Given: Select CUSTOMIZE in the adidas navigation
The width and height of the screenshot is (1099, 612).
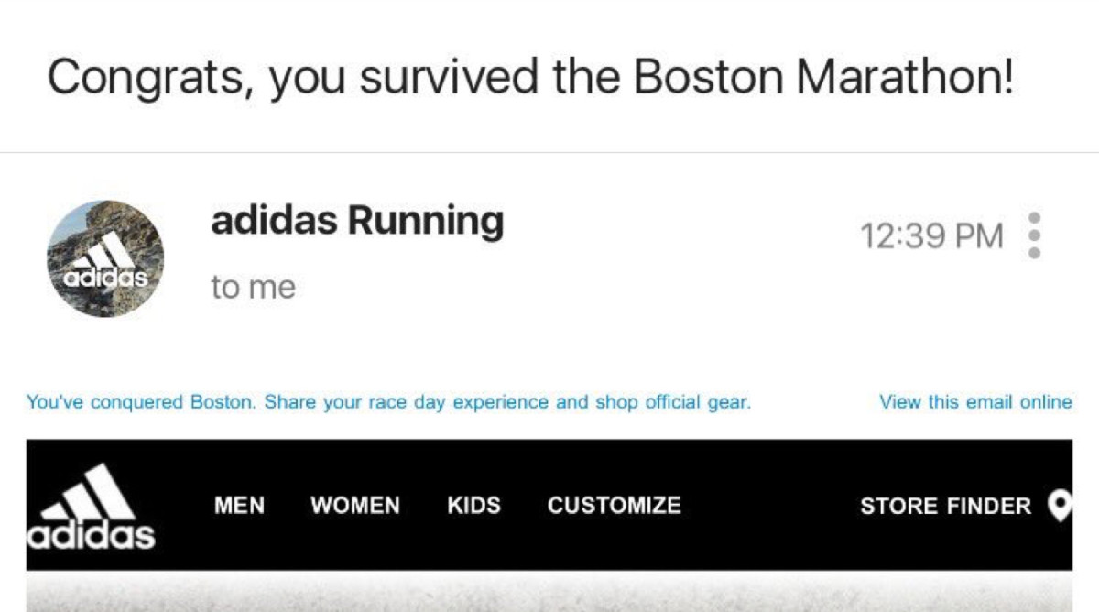Looking at the screenshot, I should 614,505.
